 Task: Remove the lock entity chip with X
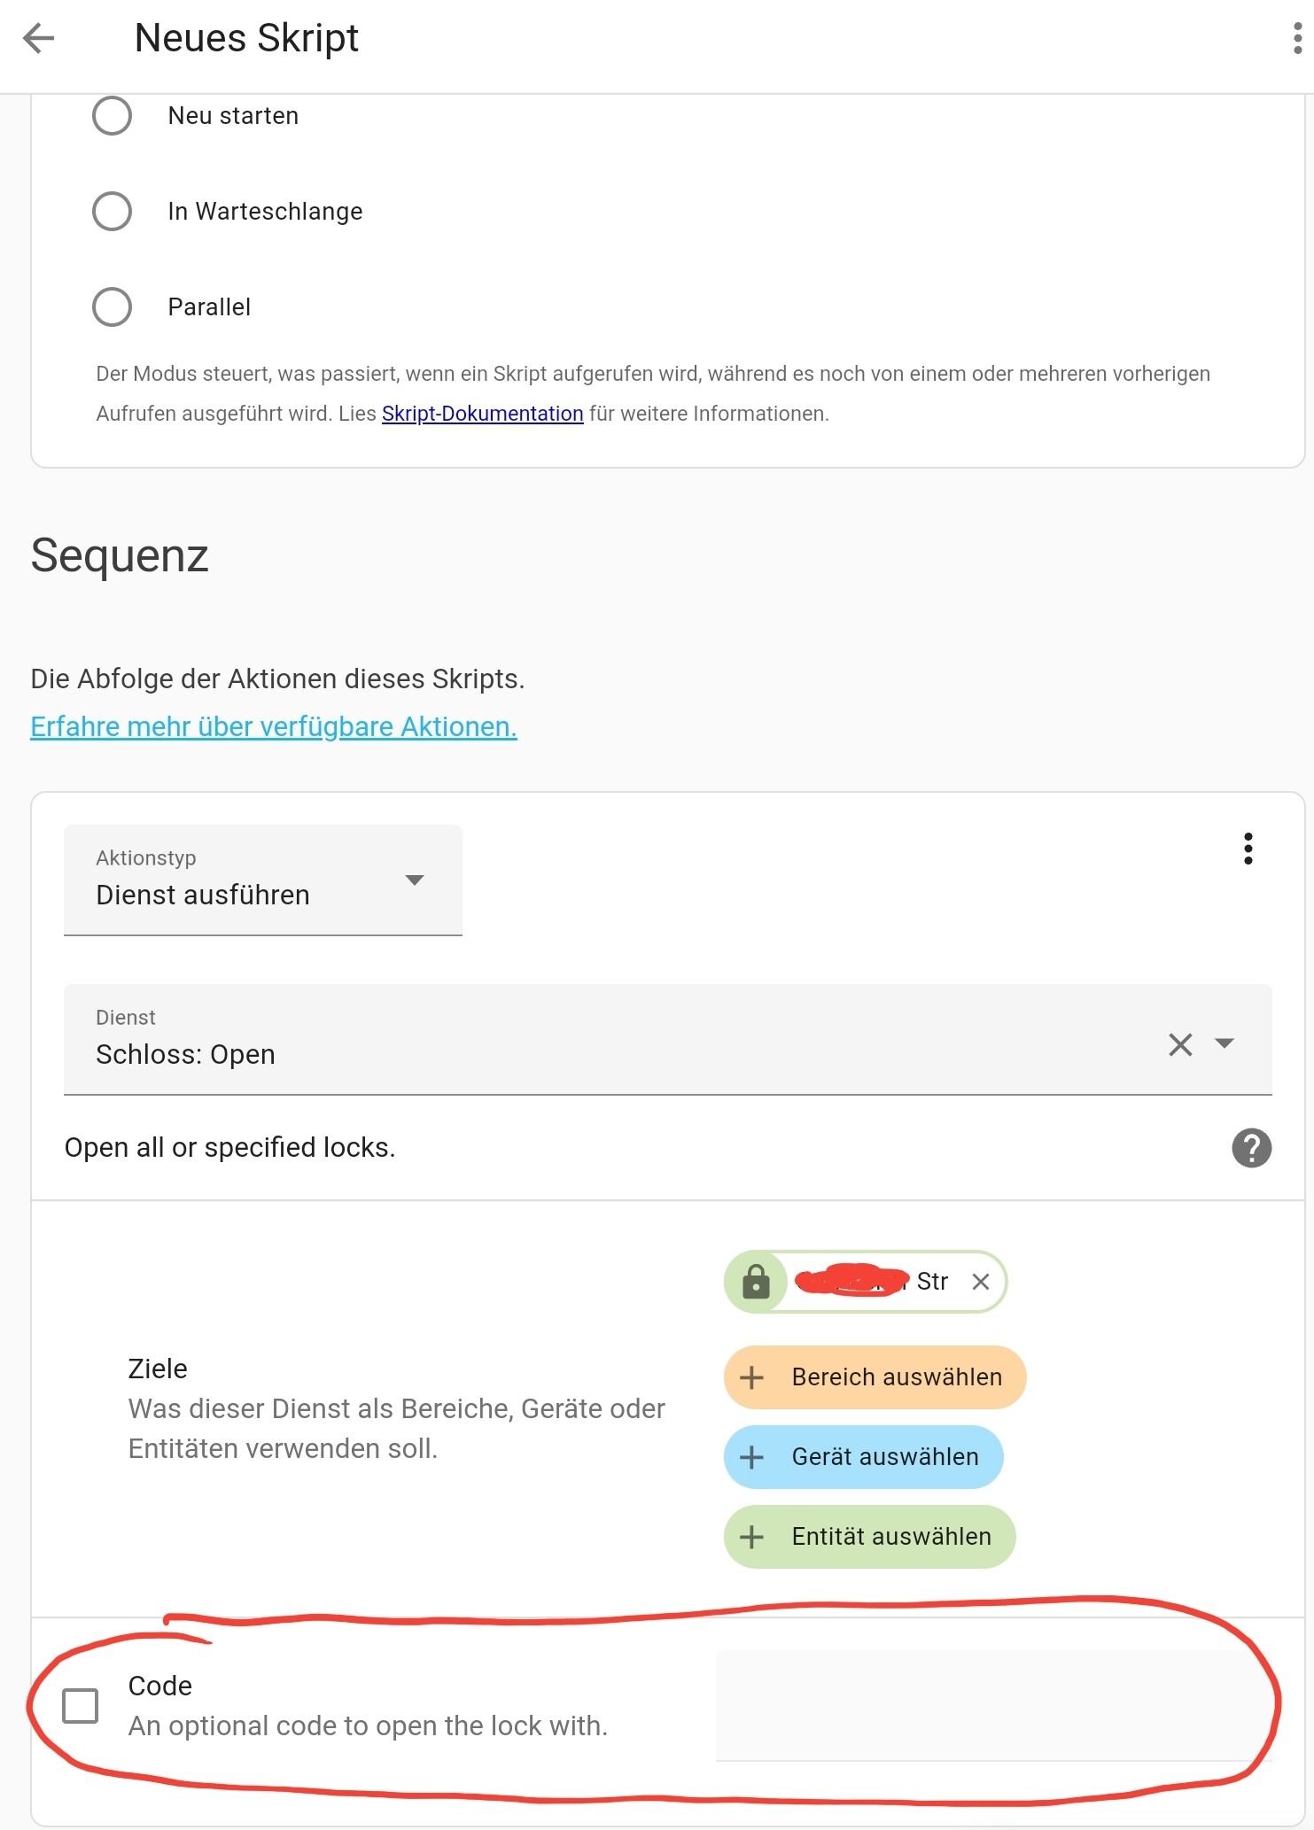(980, 1282)
